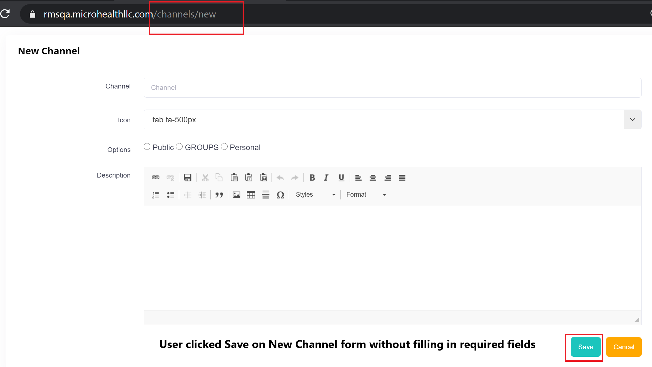Screen dimensions: 652x367
Task: Click the Blockquote icon
Action: (219, 194)
